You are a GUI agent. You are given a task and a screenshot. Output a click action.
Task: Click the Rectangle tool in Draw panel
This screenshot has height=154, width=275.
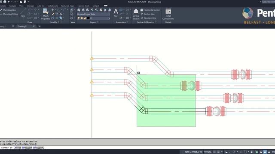click(x=29, y=18)
